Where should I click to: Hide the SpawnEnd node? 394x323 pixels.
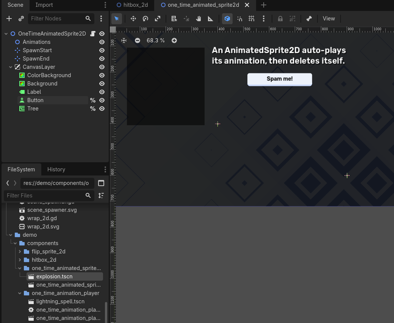click(102, 59)
